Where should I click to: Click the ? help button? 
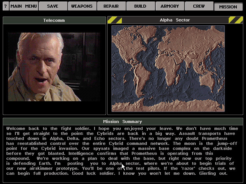click(x=6, y=6)
